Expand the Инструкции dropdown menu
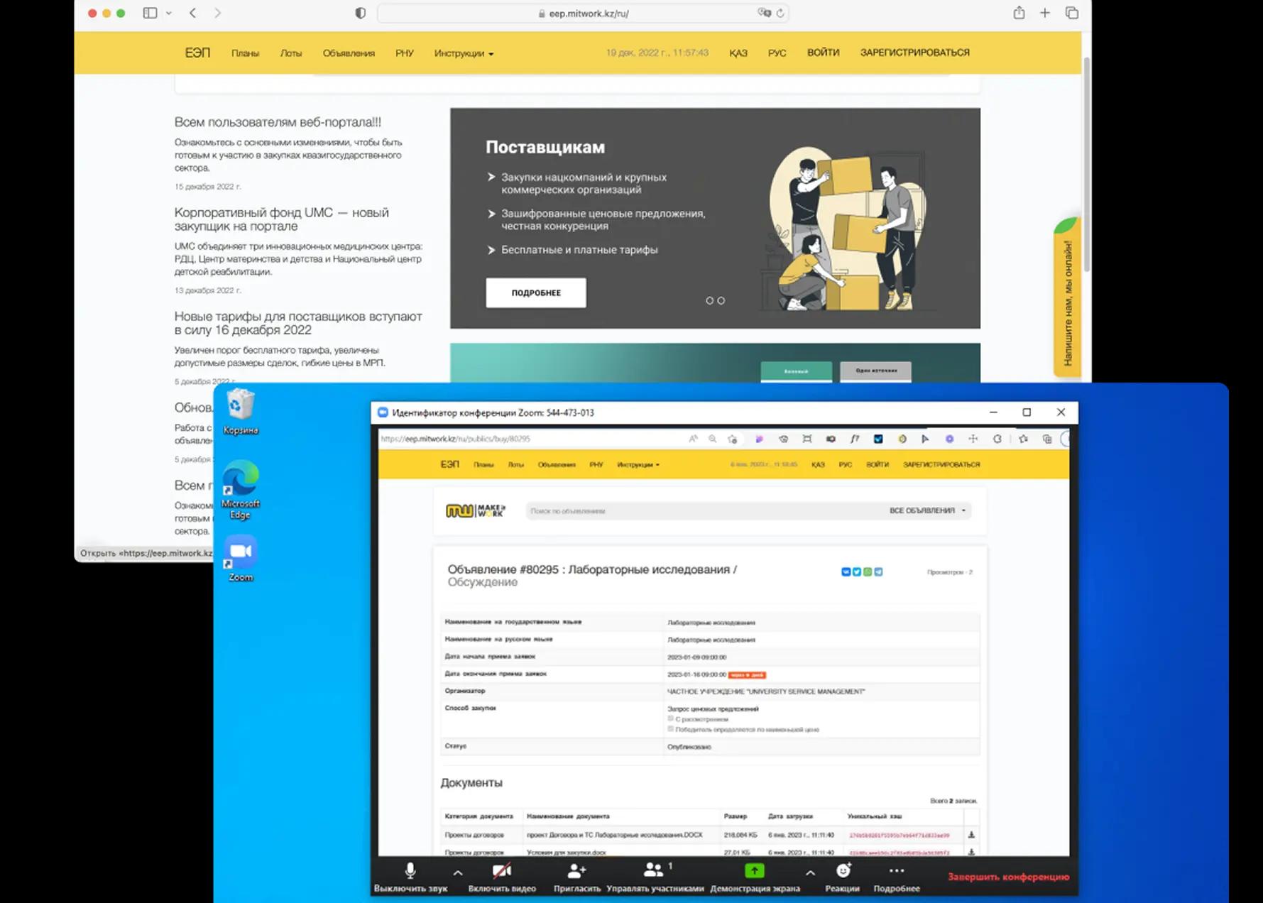1263x903 pixels. coord(464,53)
